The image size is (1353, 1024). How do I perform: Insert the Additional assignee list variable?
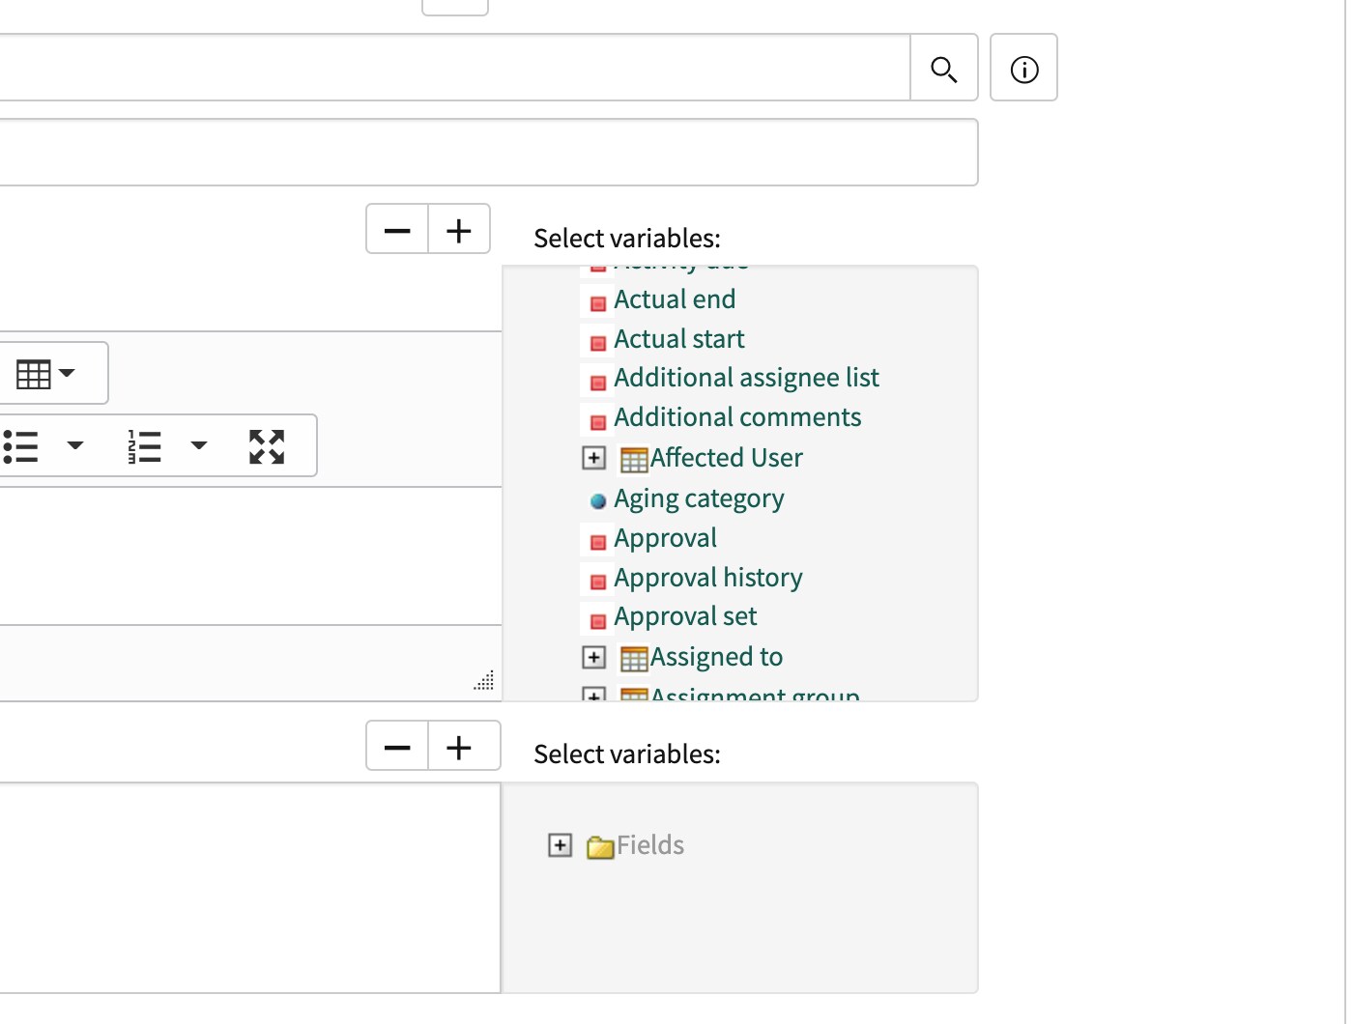click(x=746, y=378)
